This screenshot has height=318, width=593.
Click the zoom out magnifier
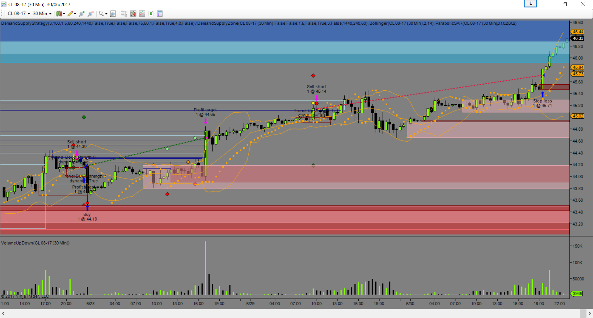[90, 14]
